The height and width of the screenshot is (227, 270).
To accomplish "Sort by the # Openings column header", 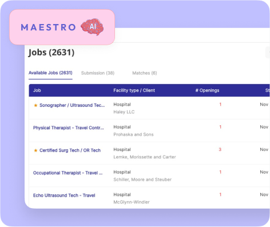I will (207, 90).
